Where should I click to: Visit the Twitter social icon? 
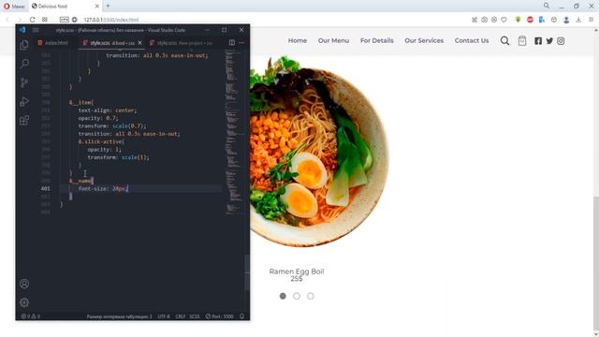click(549, 41)
